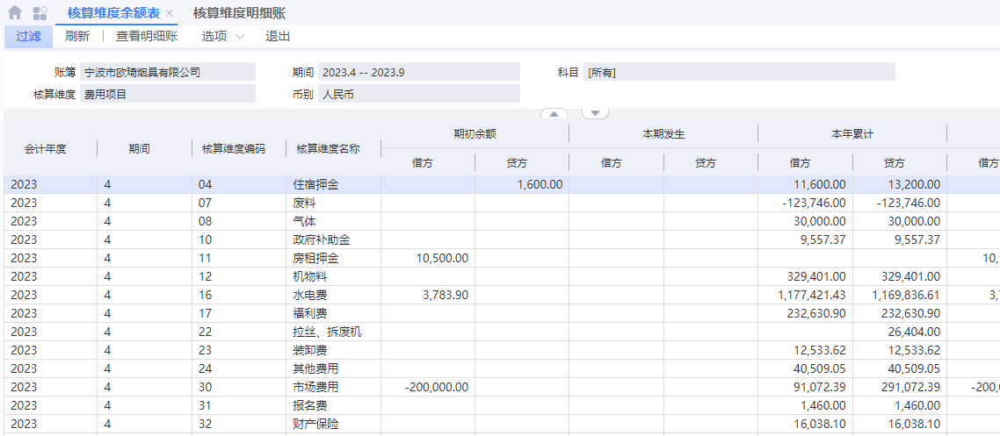Click the 会计年度 column header
The height and width of the screenshot is (436, 1000).
click(x=46, y=149)
